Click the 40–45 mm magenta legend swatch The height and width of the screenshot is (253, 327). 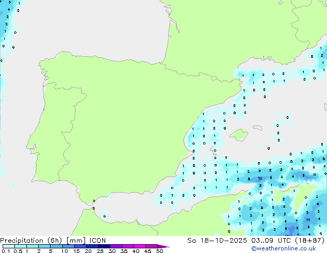pos(140,246)
